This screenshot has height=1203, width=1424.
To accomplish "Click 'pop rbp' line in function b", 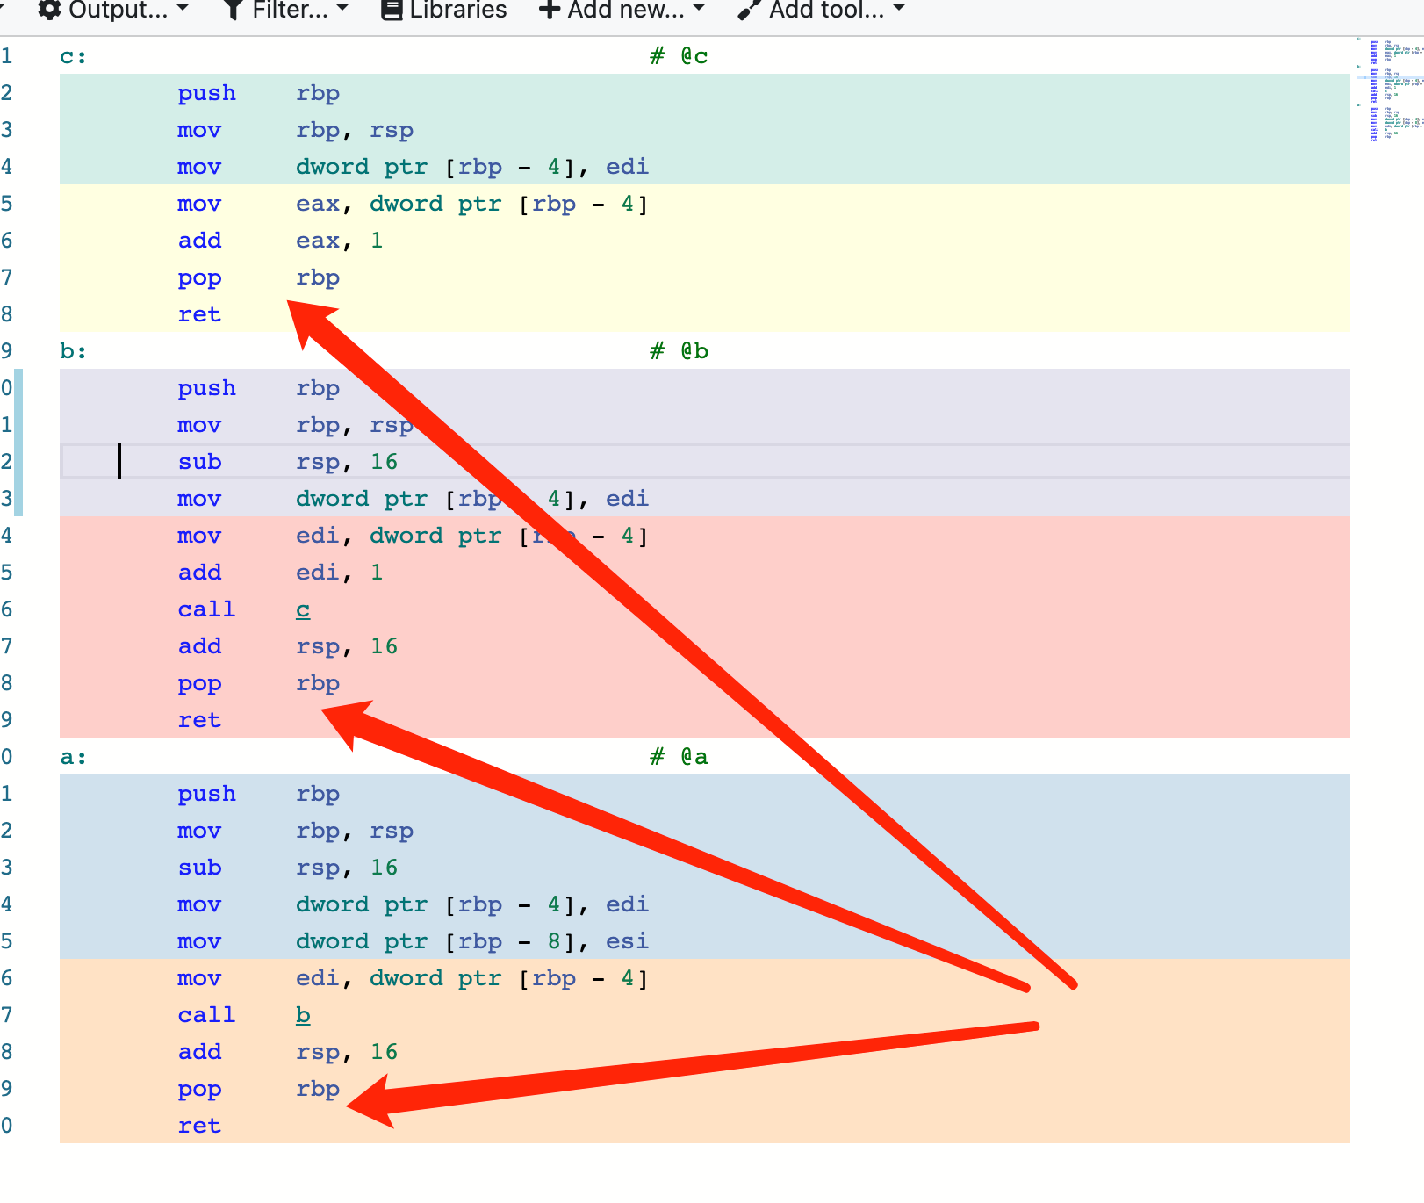I will tap(705, 683).
